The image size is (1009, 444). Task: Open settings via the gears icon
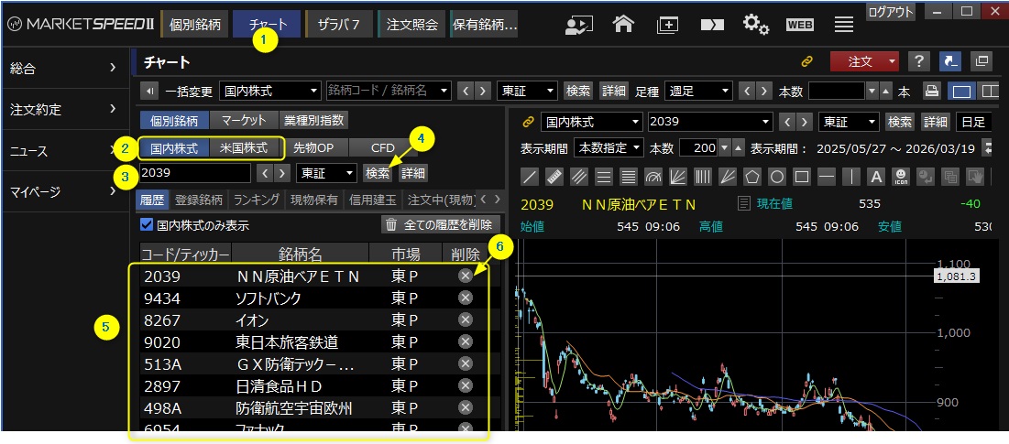tap(755, 24)
